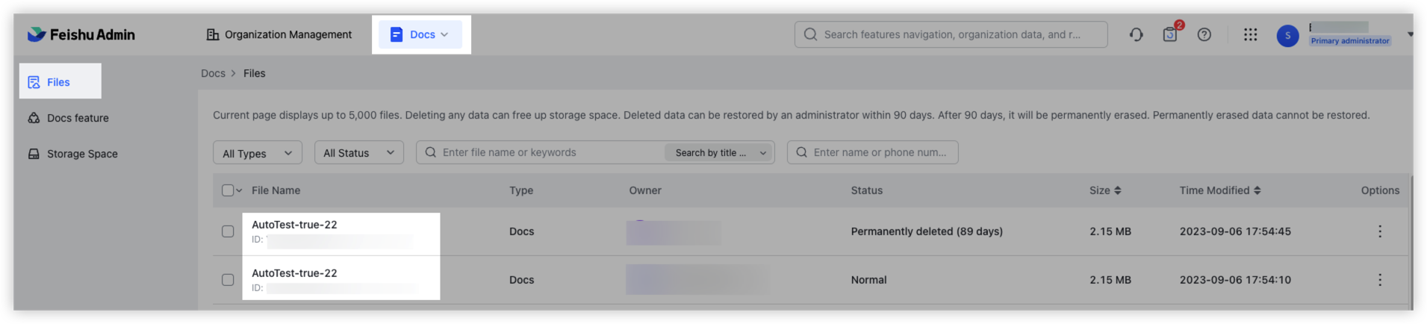Open the AutoTest-true-22 file with Normal status
The image size is (1427, 324).
pos(294,273)
